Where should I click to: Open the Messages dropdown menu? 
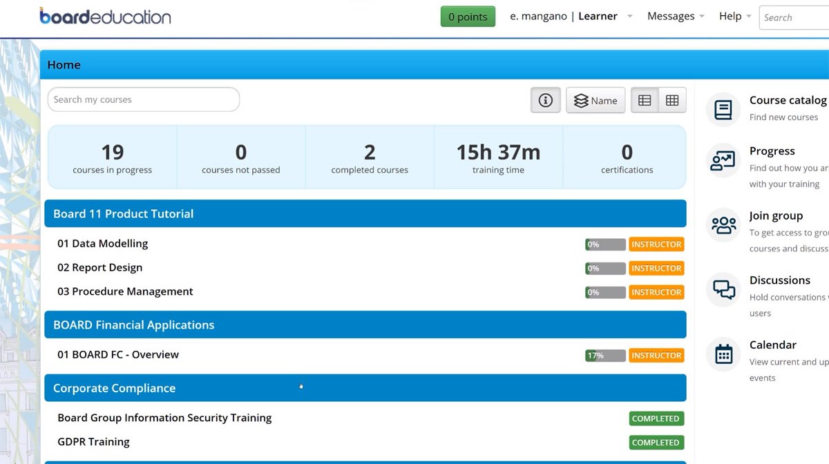676,17
